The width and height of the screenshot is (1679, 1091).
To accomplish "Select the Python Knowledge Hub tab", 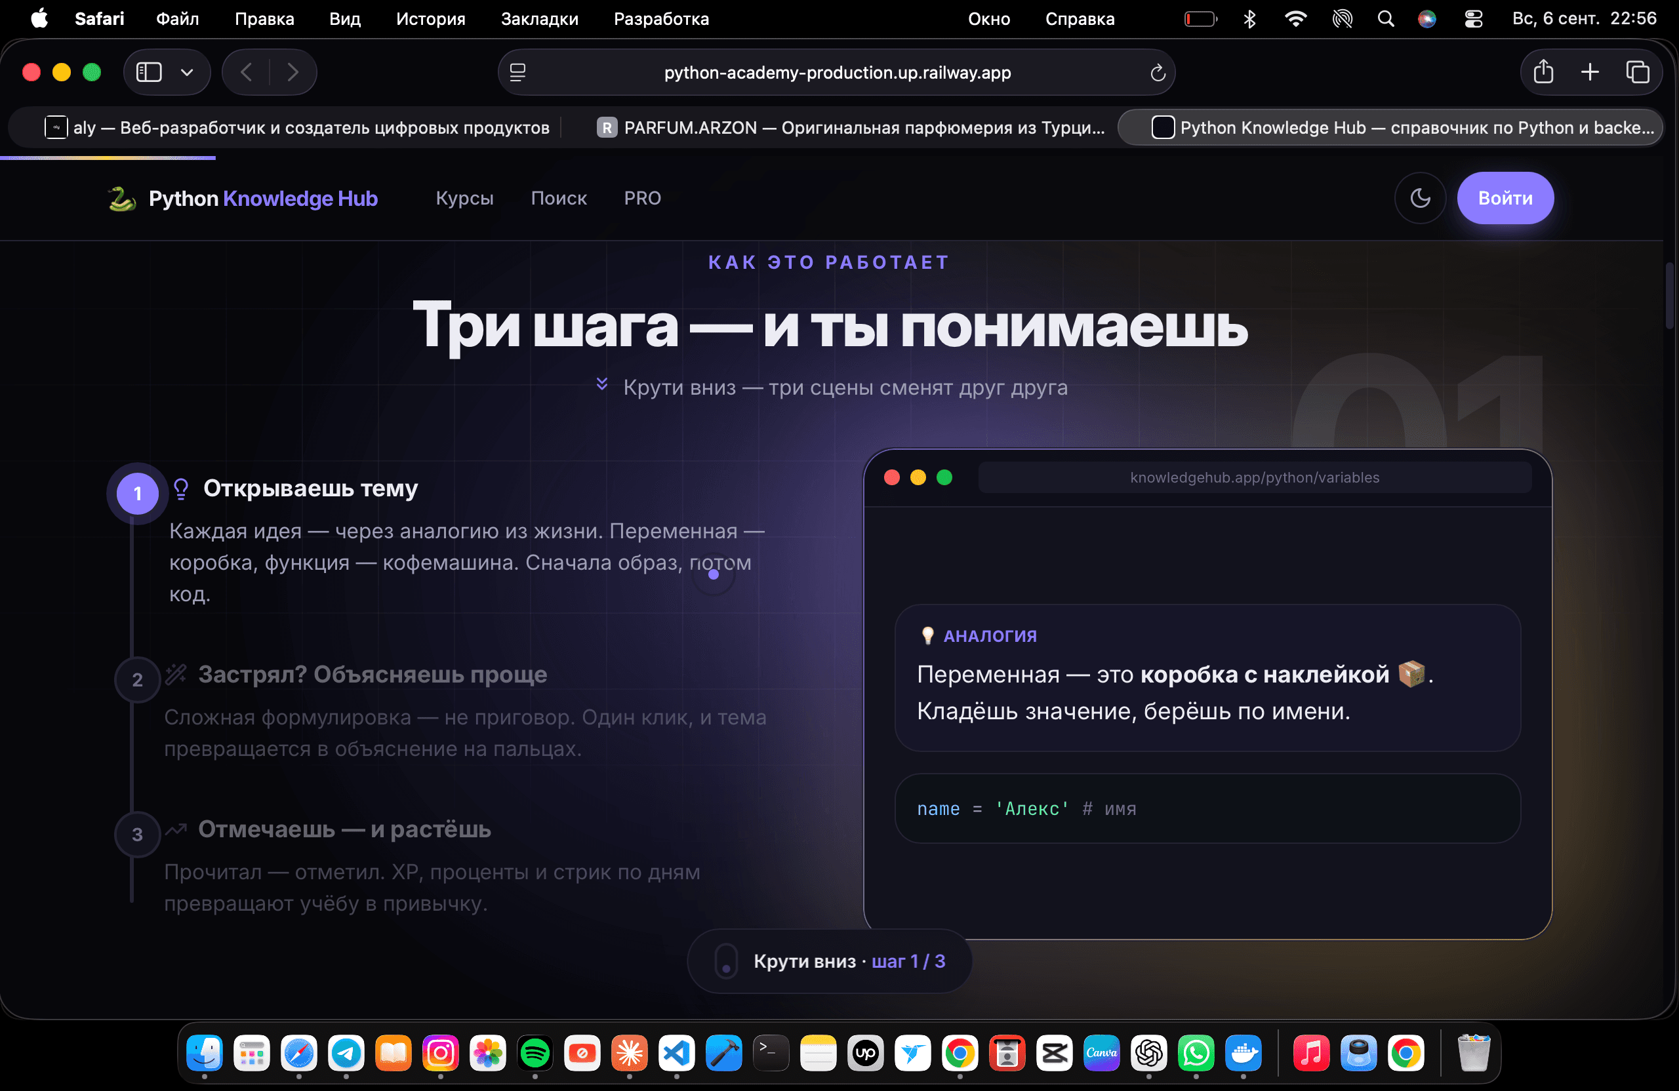I will [1390, 128].
